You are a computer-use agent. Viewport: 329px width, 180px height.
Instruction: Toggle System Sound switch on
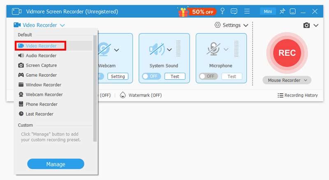(x=151, y=76)
